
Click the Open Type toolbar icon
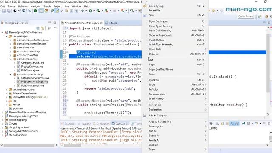[52, 11]
